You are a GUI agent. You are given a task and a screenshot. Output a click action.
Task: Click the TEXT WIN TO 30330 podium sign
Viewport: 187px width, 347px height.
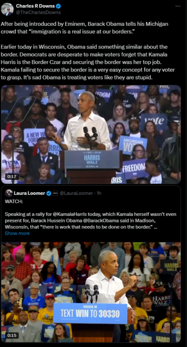[90, 313]
